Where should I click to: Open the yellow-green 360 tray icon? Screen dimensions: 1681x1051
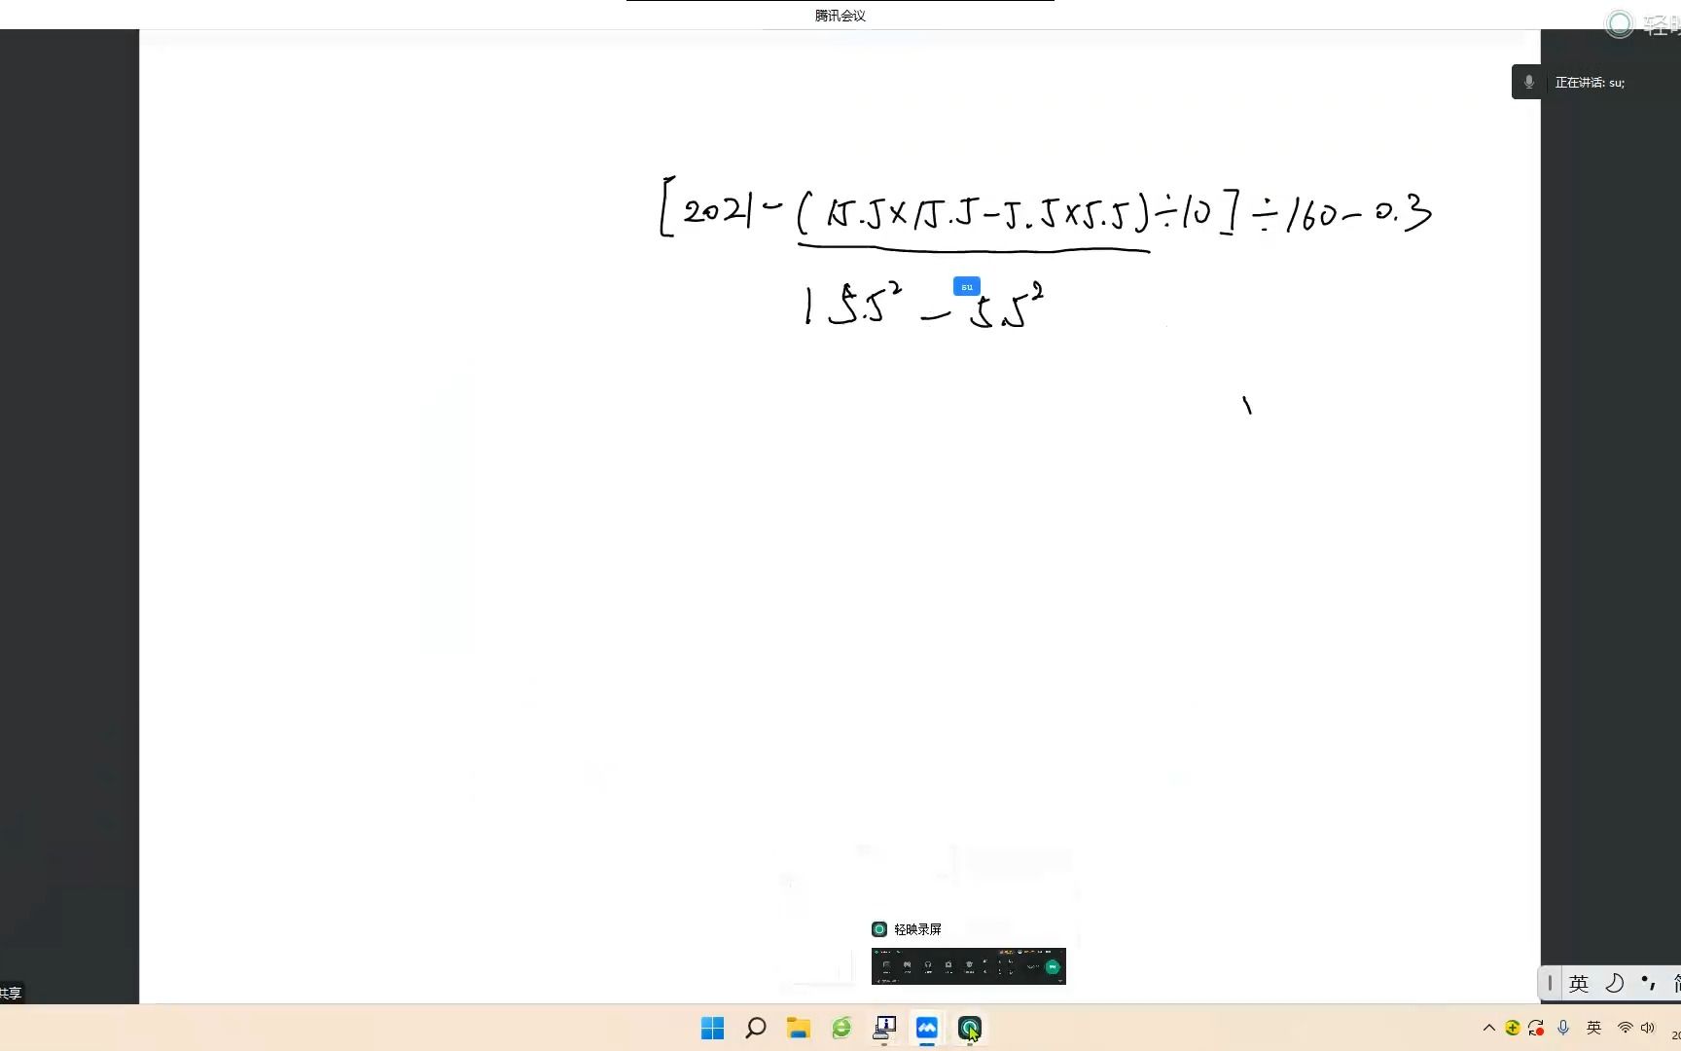coord(1513,1028)
